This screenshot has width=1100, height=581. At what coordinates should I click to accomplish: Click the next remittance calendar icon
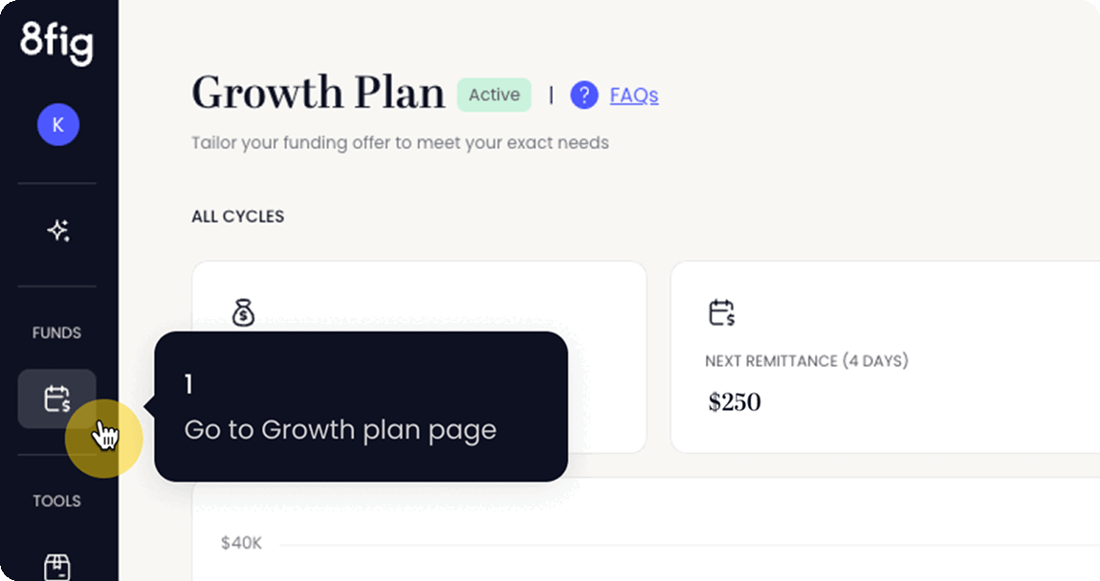click(722, 312)
